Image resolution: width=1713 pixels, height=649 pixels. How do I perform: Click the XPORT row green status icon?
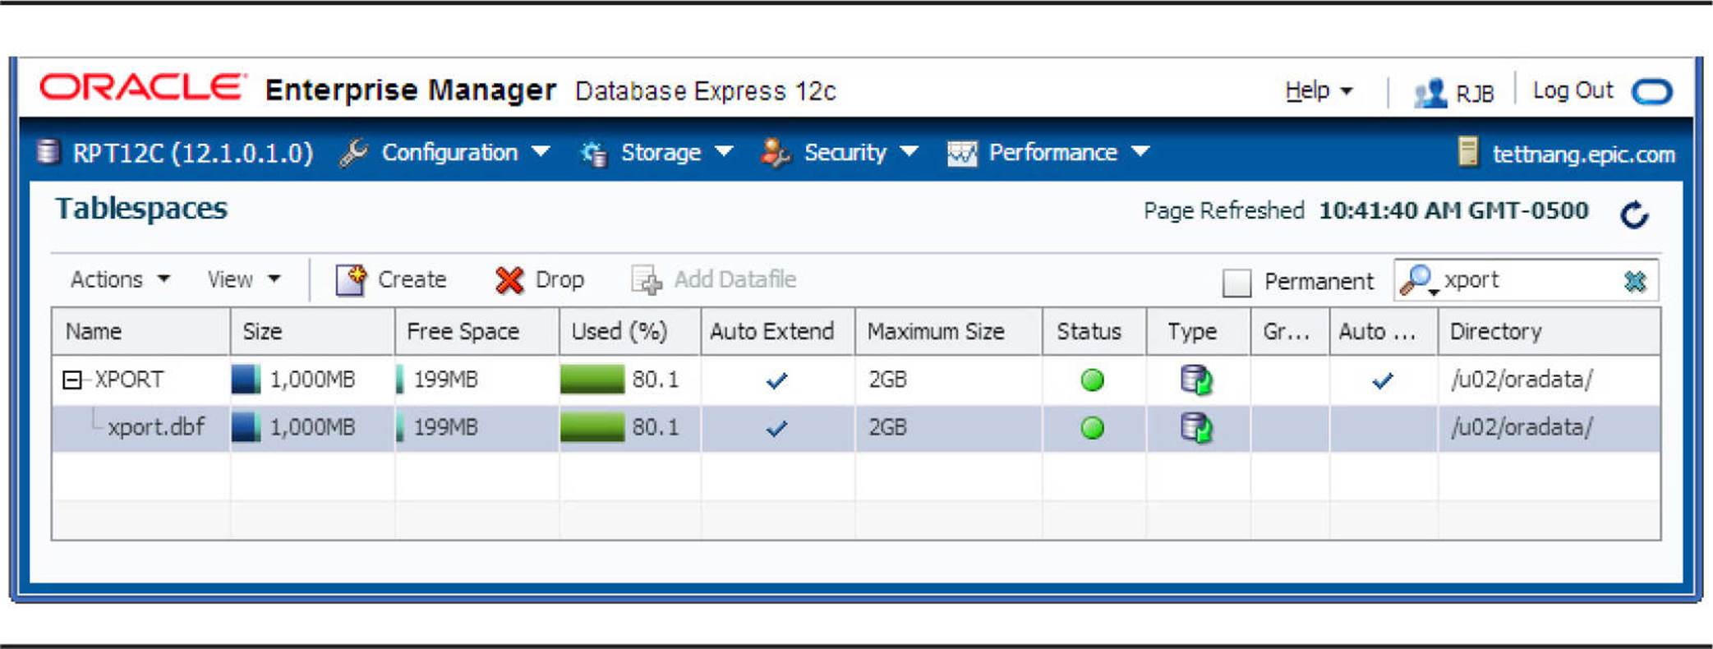tap(1092, 380)
